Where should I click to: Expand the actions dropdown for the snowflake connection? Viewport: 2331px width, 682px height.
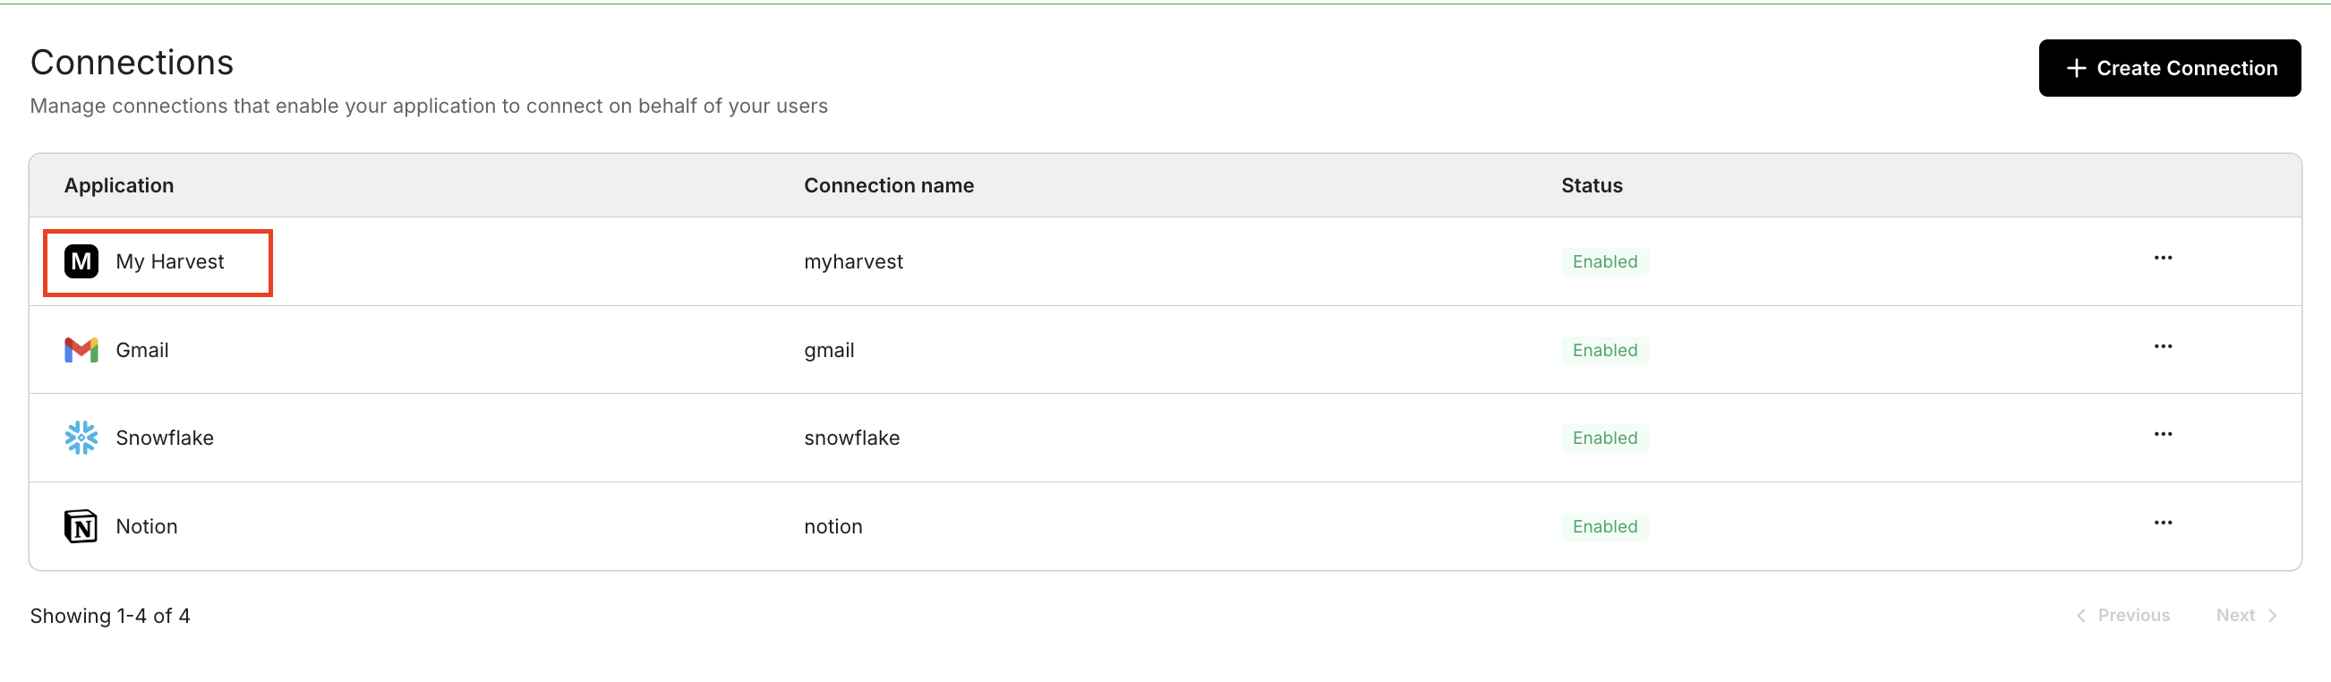(x=2164, y=434)
